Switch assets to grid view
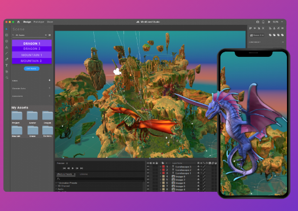 50,35
